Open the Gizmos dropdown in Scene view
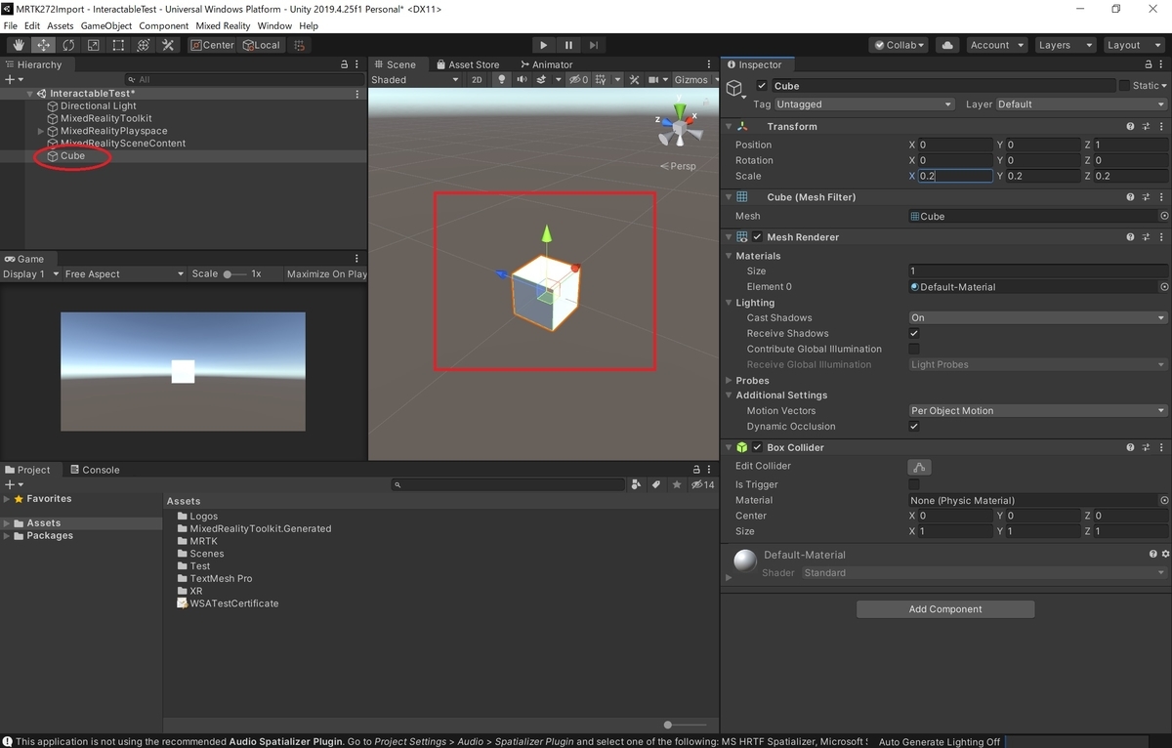This screenshot has height=748, width=1172. click(694, 80)
